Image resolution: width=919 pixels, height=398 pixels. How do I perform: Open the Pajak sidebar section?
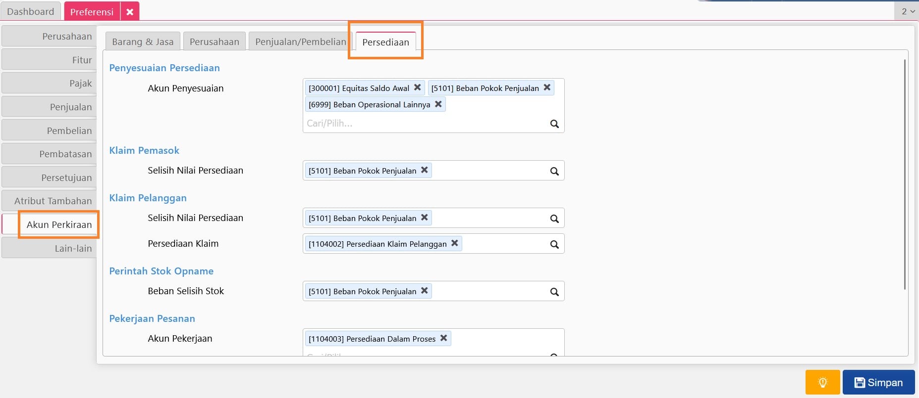[49, 83]
